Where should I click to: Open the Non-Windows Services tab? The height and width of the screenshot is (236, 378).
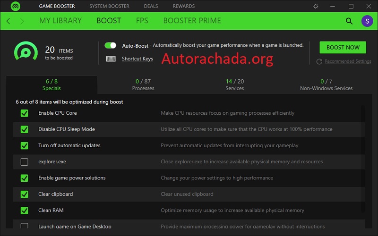pos(326,85)
